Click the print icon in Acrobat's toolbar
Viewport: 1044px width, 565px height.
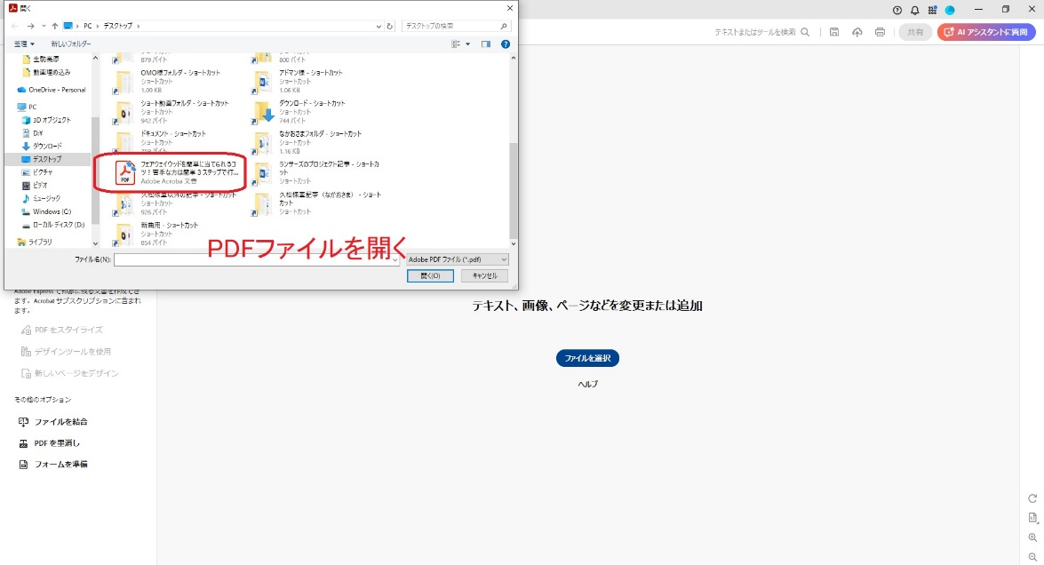(880, 32)
